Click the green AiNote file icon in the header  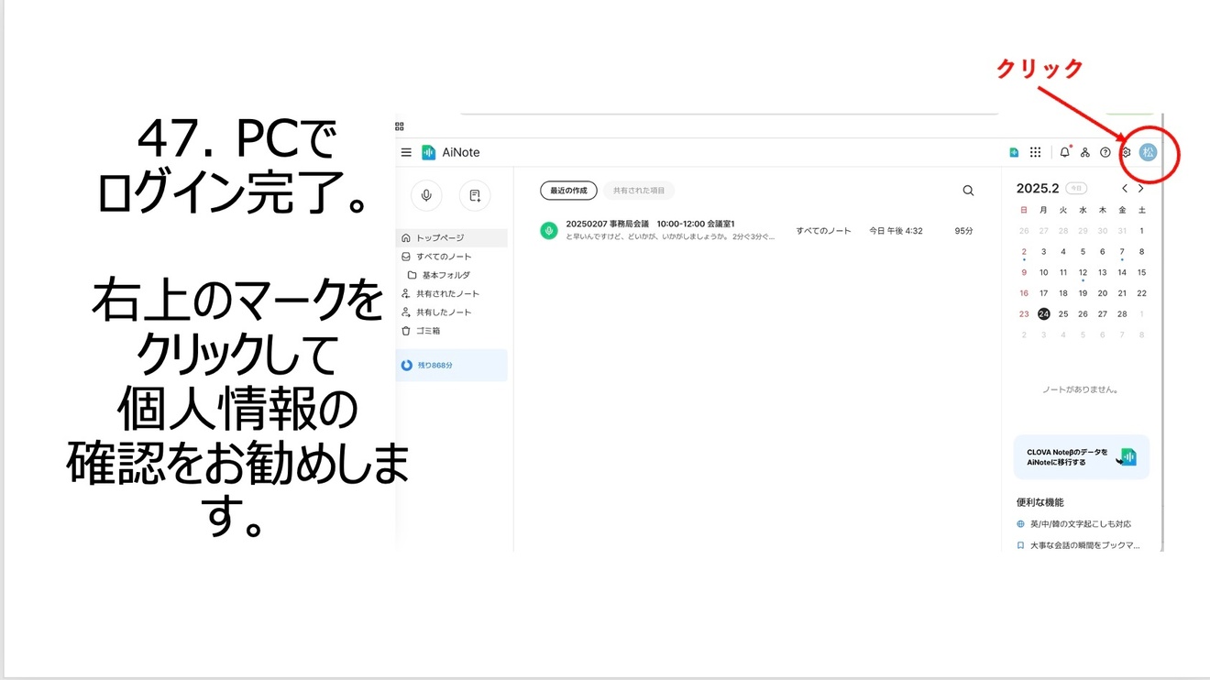point(1014,152)
